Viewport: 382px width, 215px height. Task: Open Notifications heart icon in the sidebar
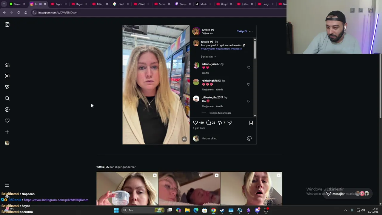pos(7,121)
